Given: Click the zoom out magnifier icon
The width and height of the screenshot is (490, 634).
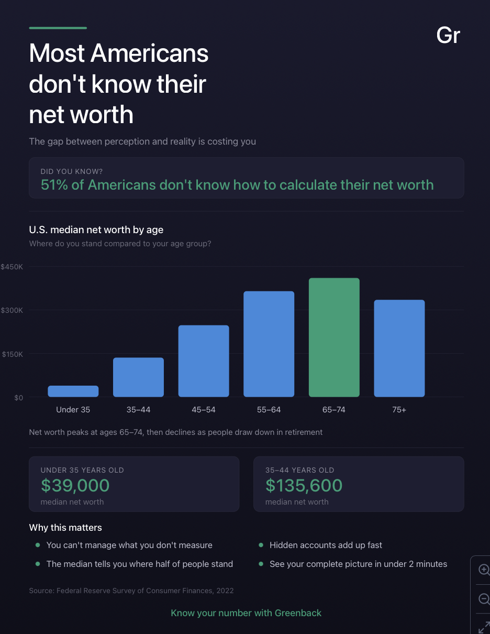Looking at the screenshot, I should tap(484, 598).
